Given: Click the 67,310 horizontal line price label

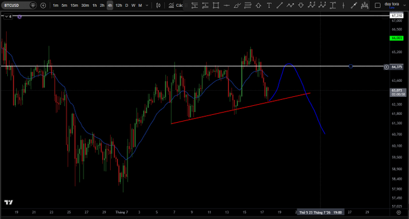Looking at the screenshot, I should tap(397, 16).
